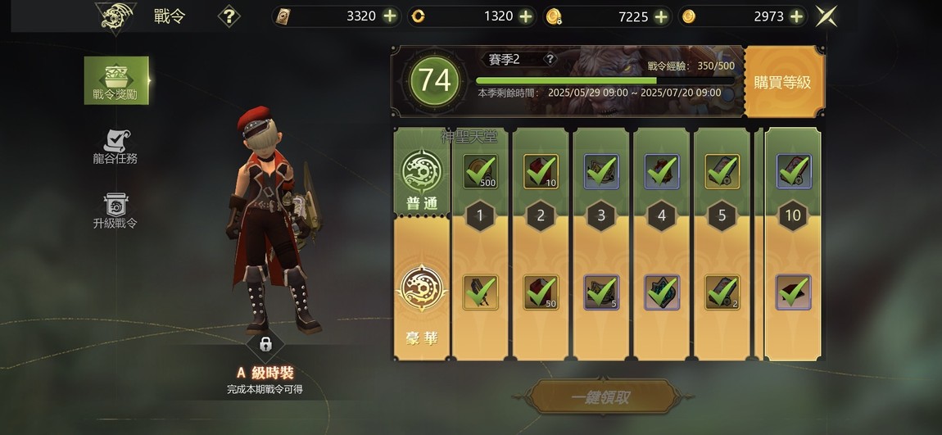Screen dimensions: 942x435
Task: Add more tickets with the plus beside 3320
Action: [x=390, y=16]
